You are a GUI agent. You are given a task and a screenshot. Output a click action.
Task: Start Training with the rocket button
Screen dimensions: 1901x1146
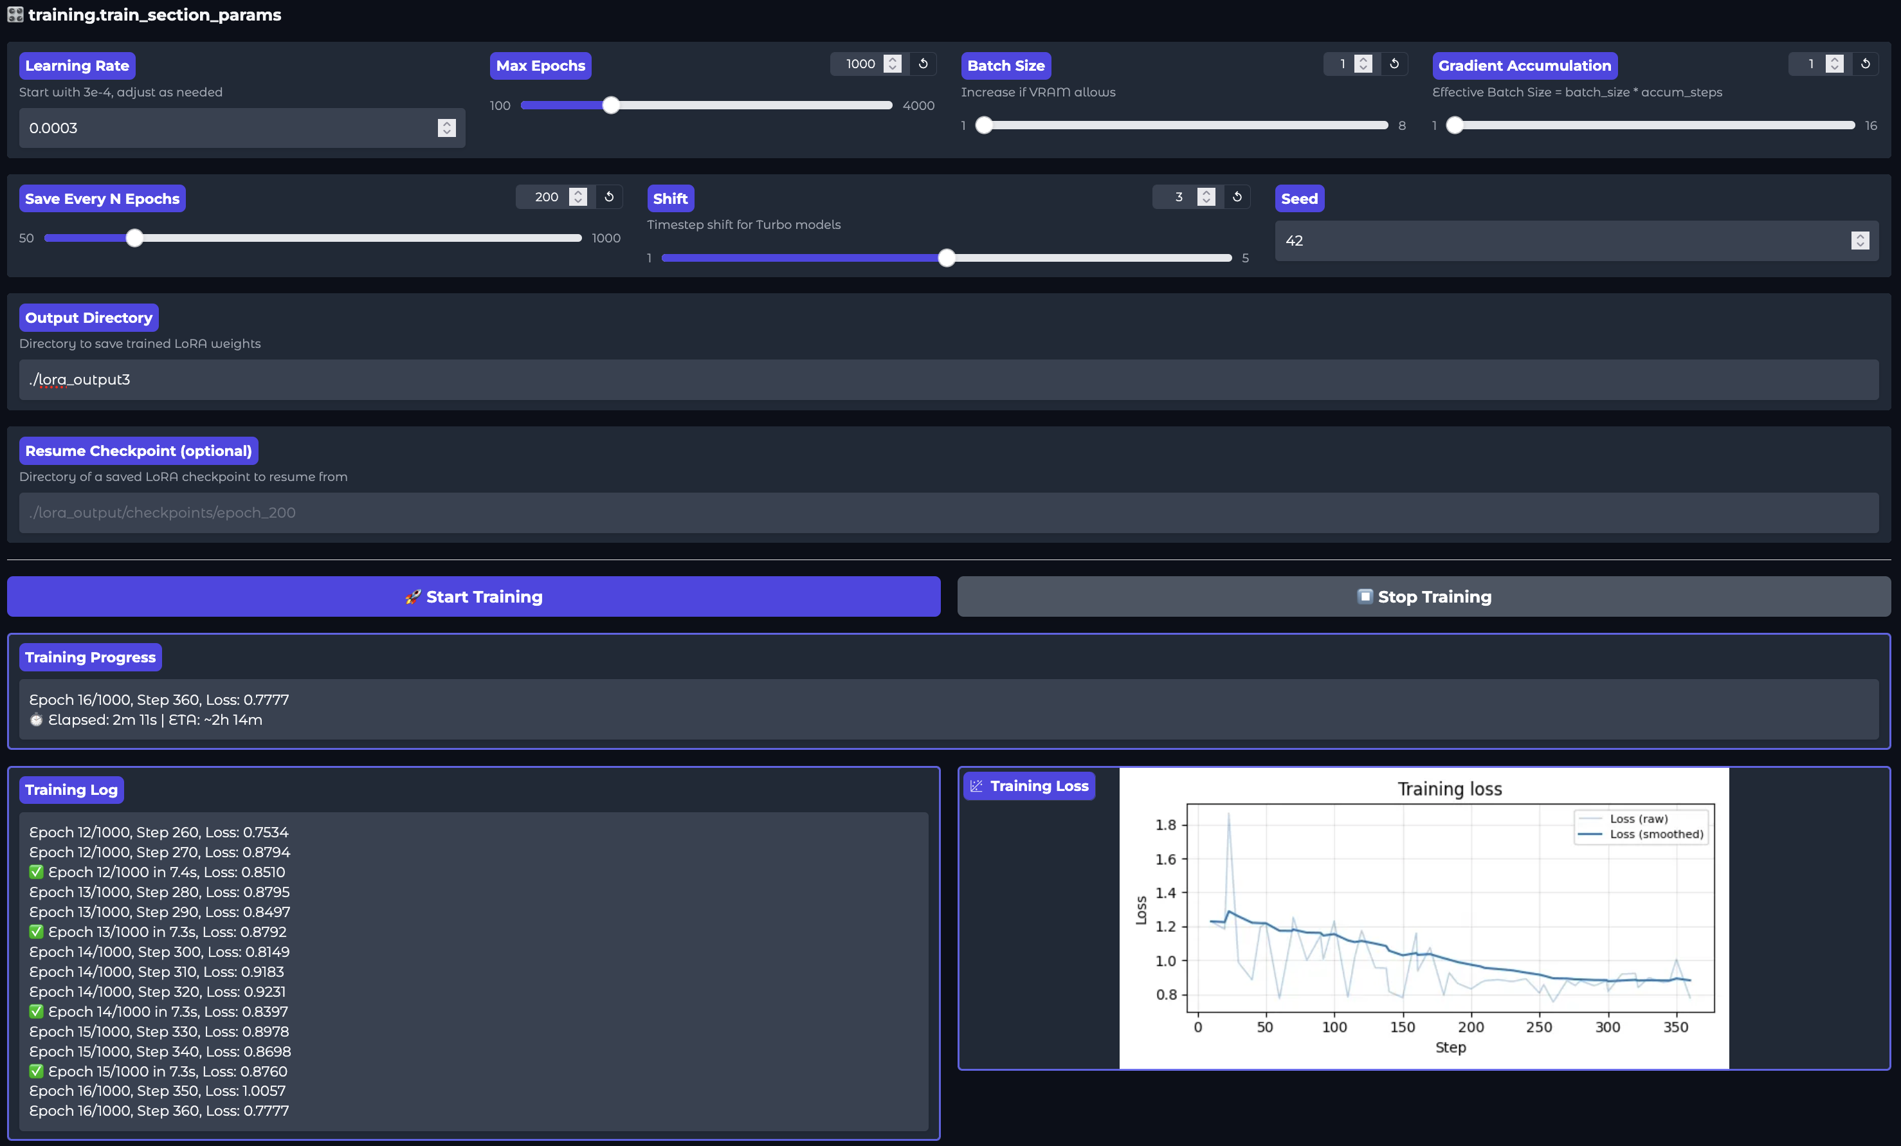tap(473, 597)
